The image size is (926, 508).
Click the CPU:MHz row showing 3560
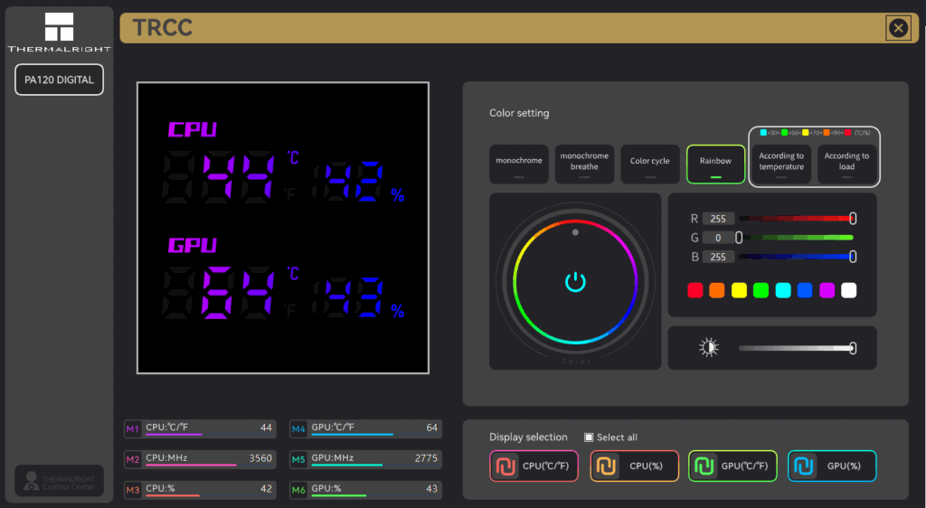[x=200, y=459]
